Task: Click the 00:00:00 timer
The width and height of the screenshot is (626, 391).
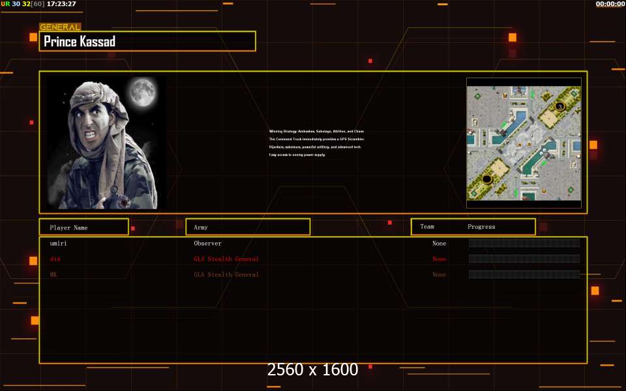Action: (x=610, y=4)
